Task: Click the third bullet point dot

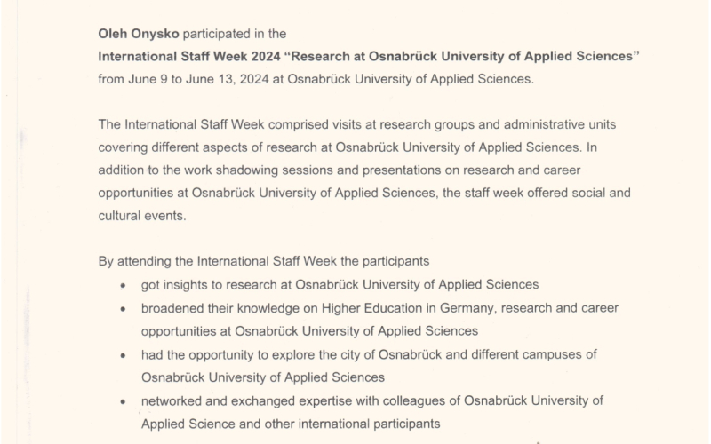Action: click(123, 356)
